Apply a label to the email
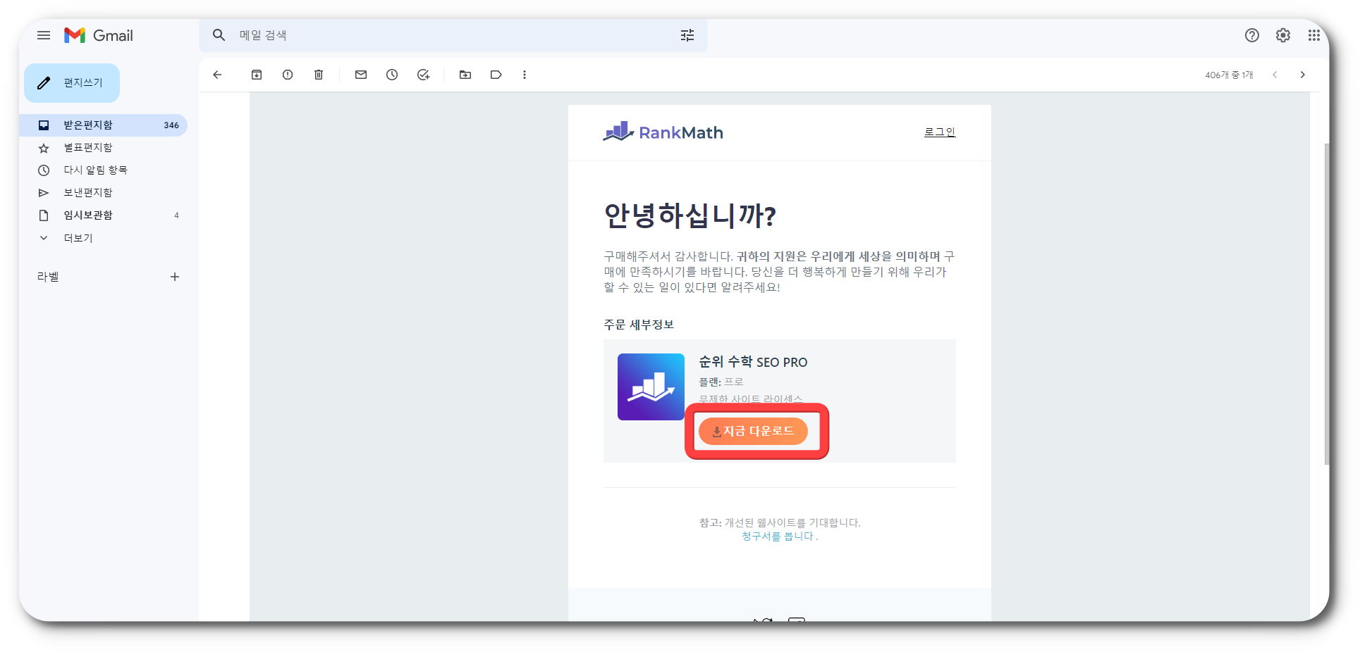Viewport: 1360px width, 652px height. [496, 75]
